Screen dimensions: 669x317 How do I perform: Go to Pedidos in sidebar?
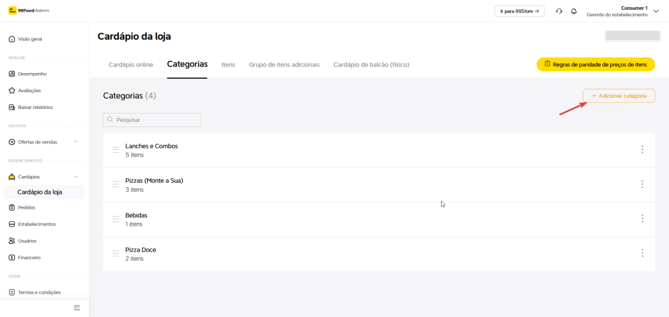pos(27,207)
